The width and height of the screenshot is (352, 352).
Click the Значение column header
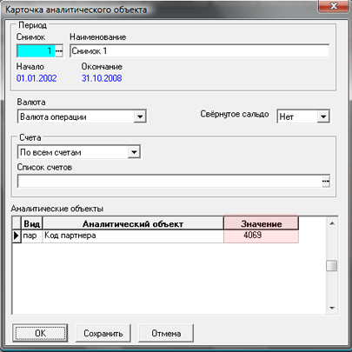(x=261, y=223)
